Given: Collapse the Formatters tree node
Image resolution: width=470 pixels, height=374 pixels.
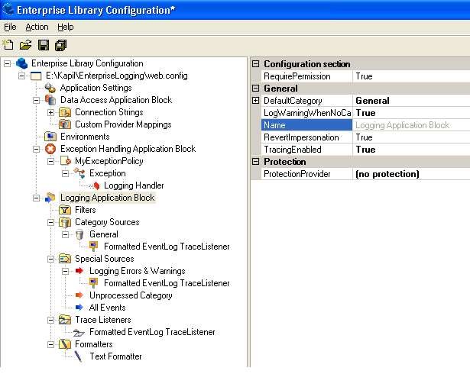Looking at the screenshot, I should coord(51,345).
